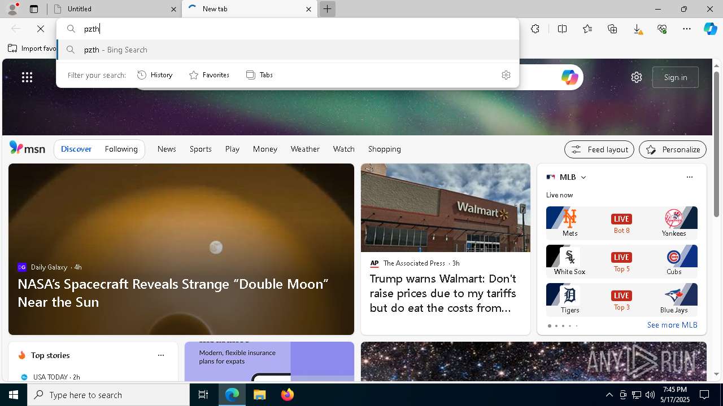Open the Collections toolbar icon
Screen dimensions: 723x406
(x=612, y=29)
